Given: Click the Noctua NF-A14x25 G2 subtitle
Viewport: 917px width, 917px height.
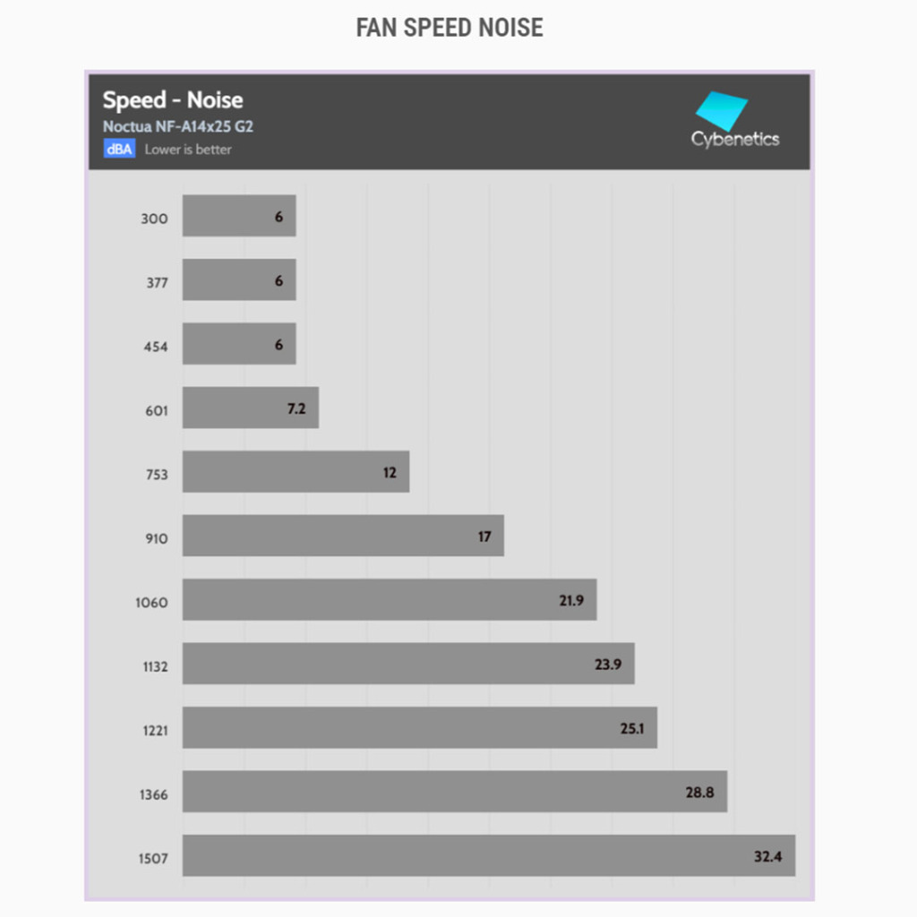Looking at the screenshot, I should 177,126.
